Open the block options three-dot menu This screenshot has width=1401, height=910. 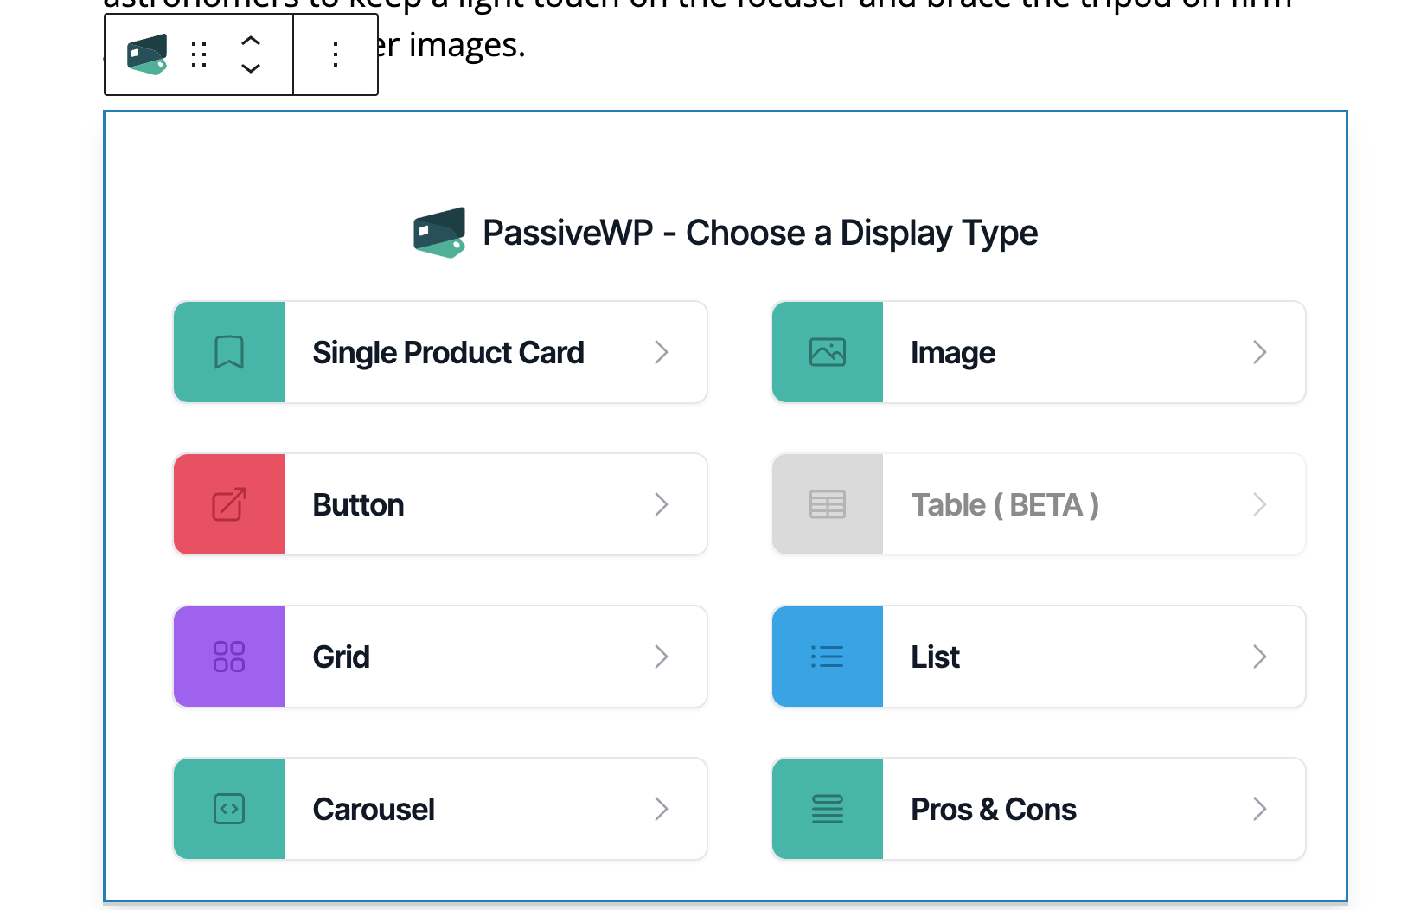336,54
